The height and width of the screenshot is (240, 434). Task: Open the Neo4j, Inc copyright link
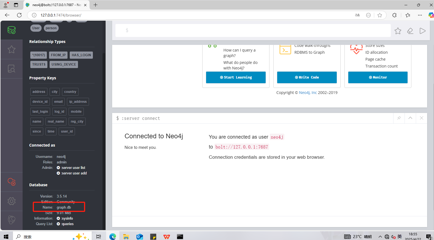pyautogui.click(x=308, y=93)
